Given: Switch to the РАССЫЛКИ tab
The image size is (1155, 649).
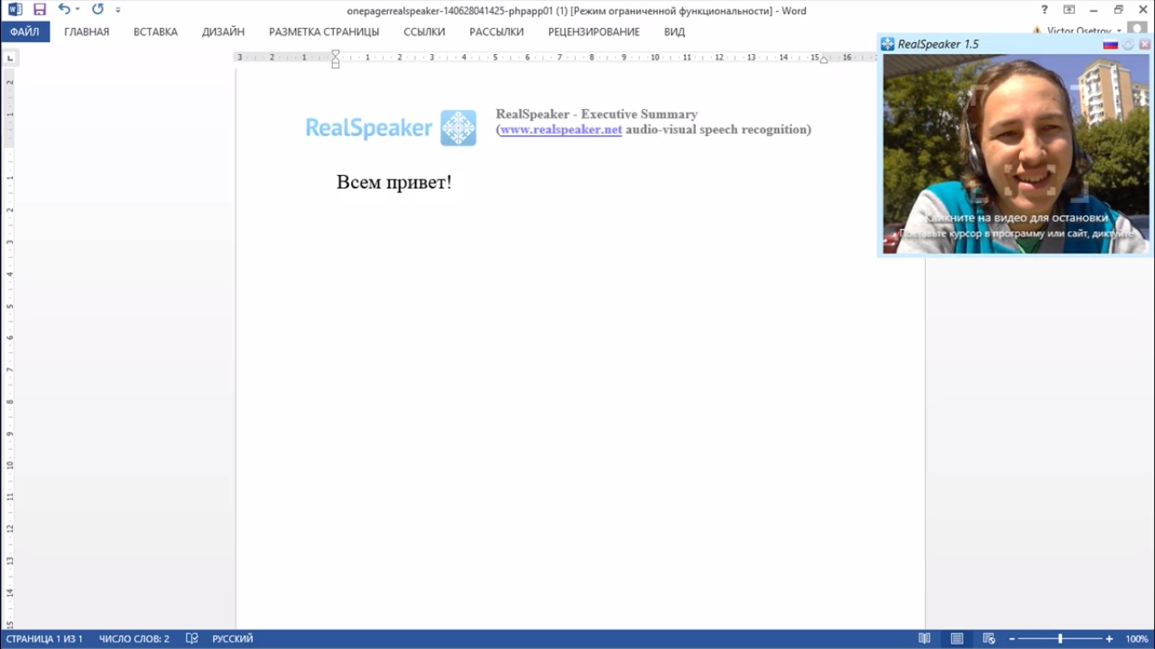Looking at the screenshot, I should (x=496, y=32).
